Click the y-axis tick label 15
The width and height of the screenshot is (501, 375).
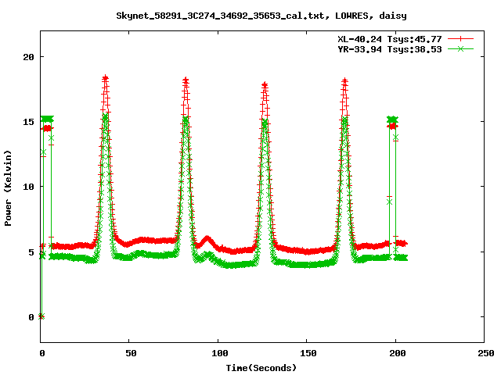pos(28,122)
